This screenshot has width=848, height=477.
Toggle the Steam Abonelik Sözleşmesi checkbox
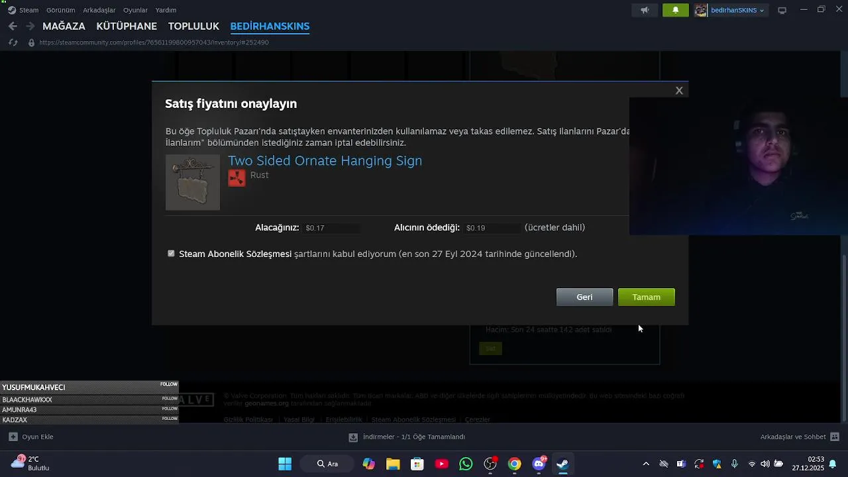171,253
